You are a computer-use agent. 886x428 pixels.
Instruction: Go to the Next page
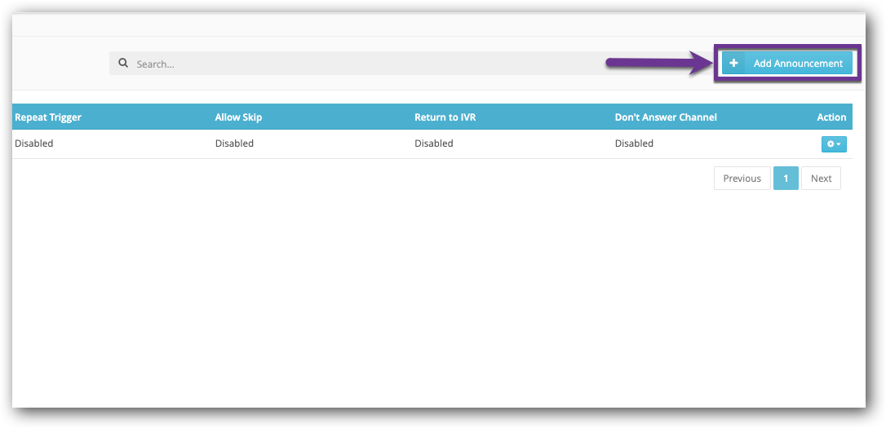821,179
